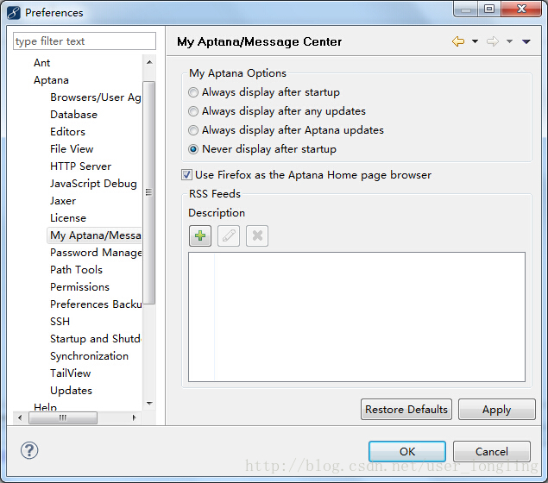Viewport: 548px width, 483px height.
Task: Open License preferences page
Action: [x=68, y=218]
